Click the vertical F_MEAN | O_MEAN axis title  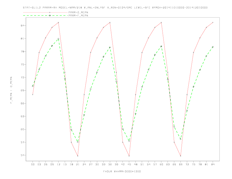coord(11,90)
